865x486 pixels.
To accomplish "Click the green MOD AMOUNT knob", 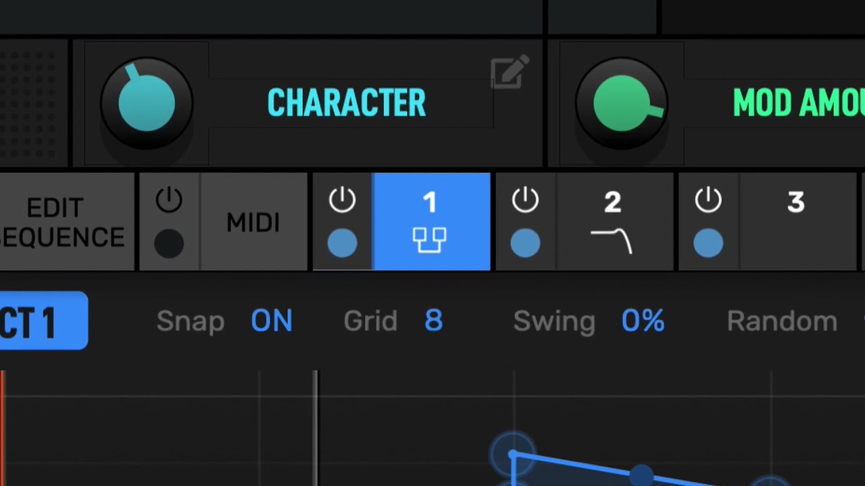I will (x=622, y=104).
